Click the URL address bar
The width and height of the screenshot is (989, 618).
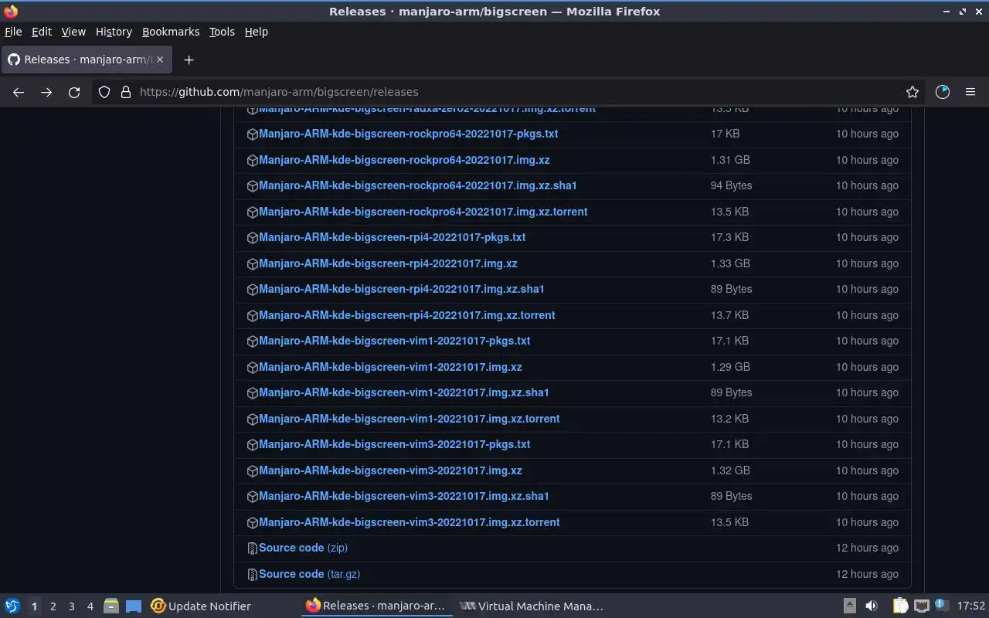click(510, 92)
